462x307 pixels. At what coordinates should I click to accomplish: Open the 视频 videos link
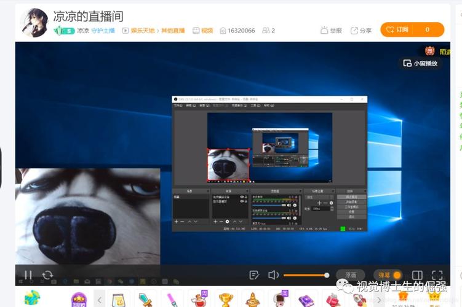(203, 31)
